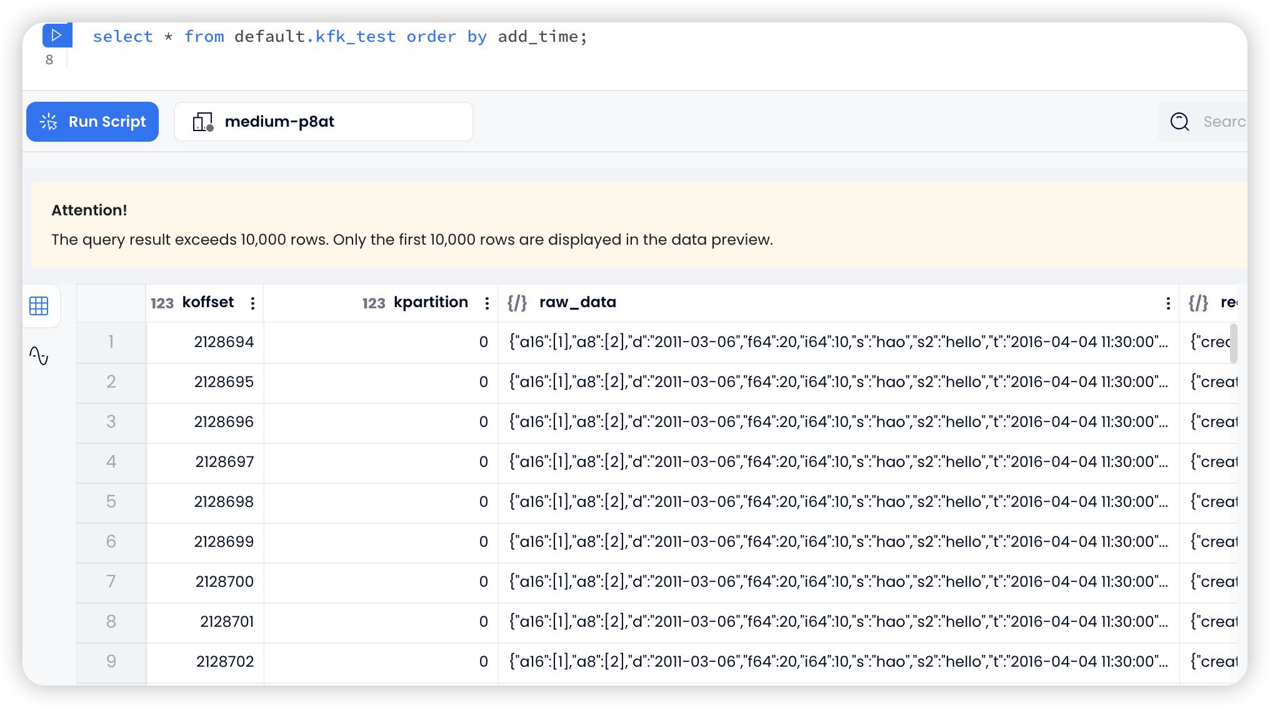Screen dimensions: 1270x708
Task: Click the Run Script button
Action: click(92, 122)
